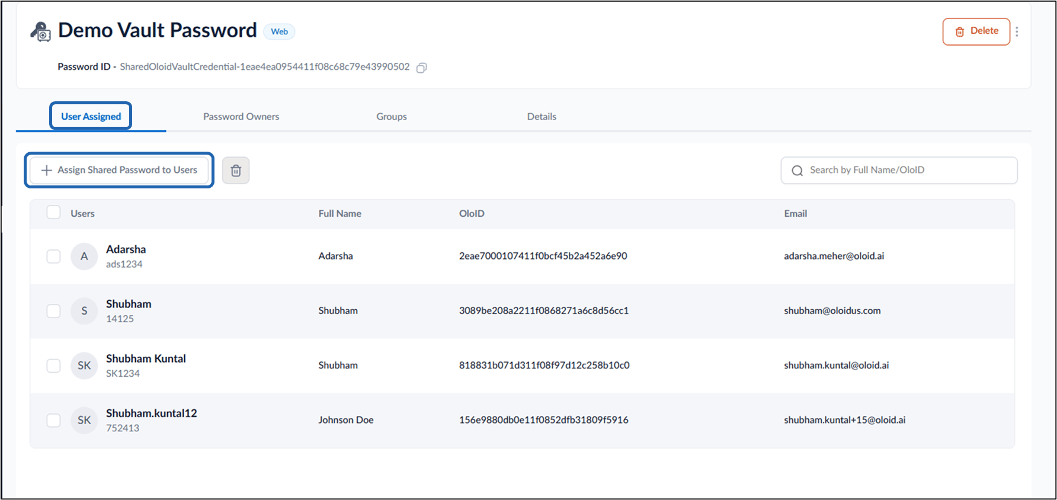Open the Details tab

[x=542, y=117]
